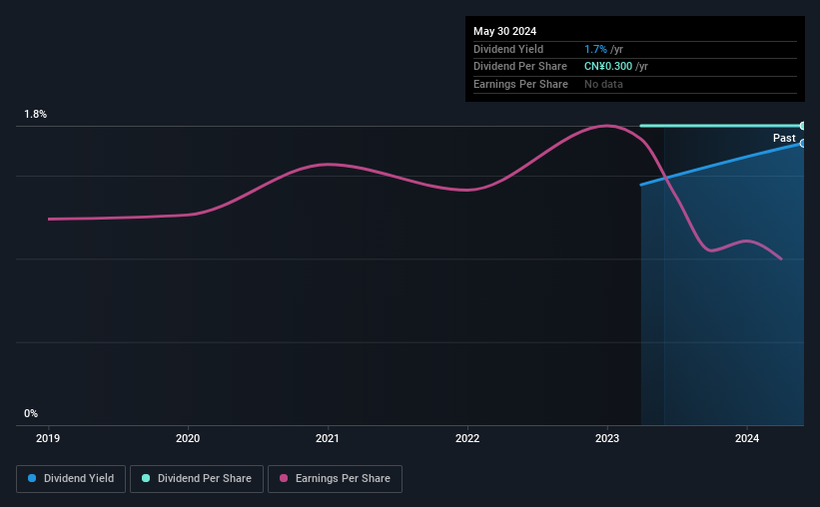Toggle the Earnings Per Share legend series
The width and height of the screenshot is (820, 507).
[x=335, y=479]
